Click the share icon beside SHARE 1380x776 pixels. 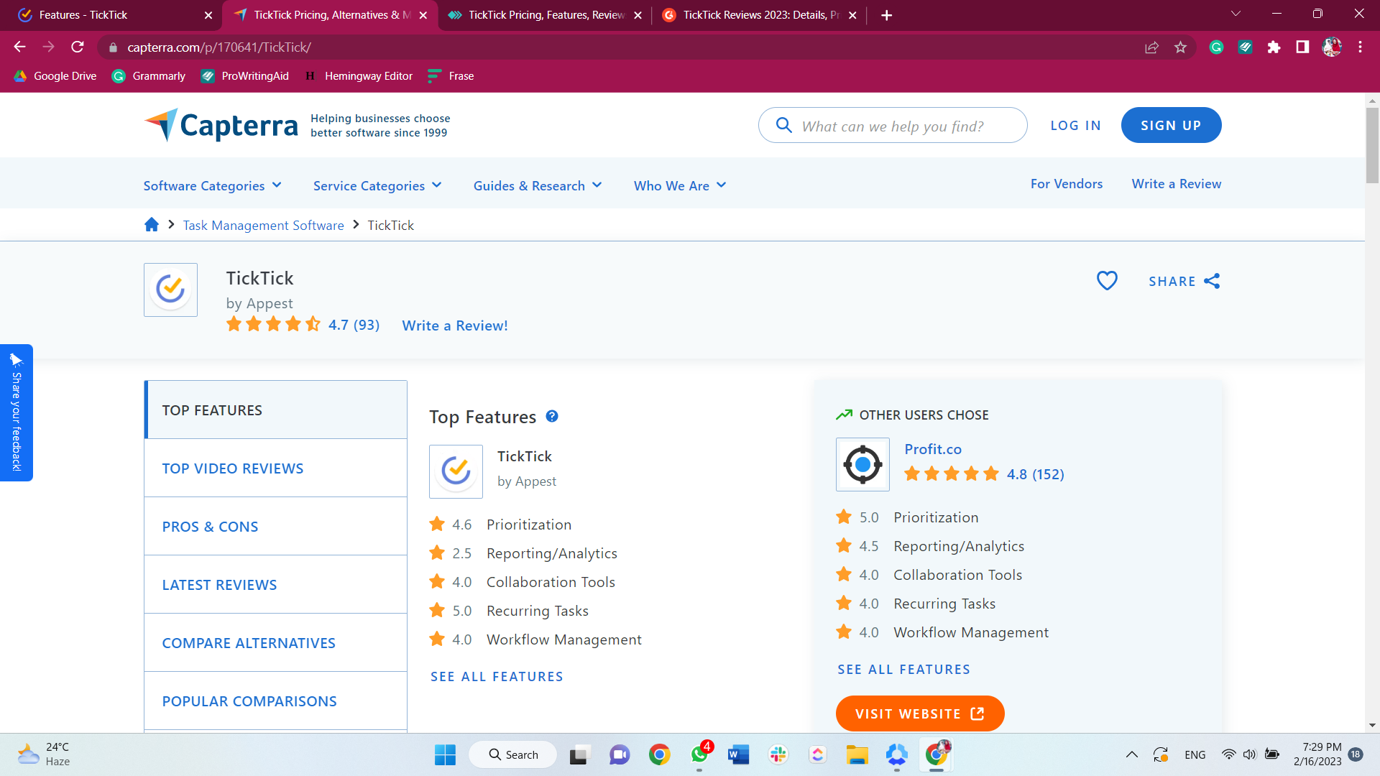tap(1212, 281)
